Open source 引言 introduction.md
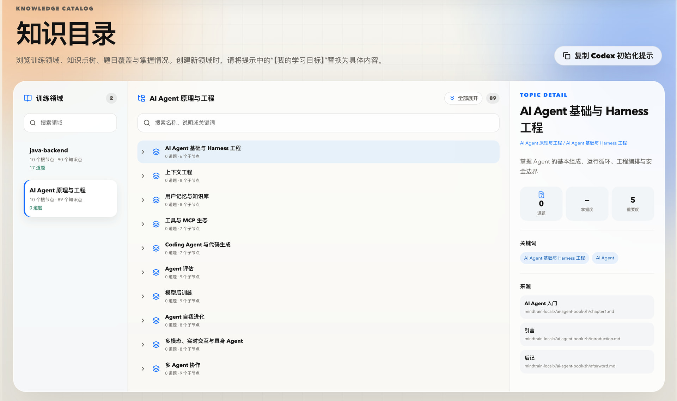Image resolution: width=677 pixels, height=401 pixels. [x=587, y=334]
